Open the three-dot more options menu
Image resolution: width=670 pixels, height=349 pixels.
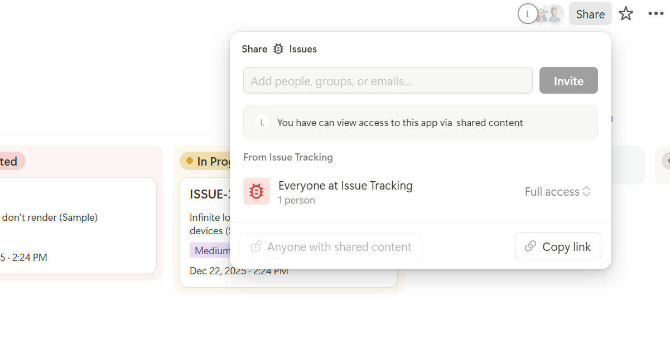(x=656, y=14)
